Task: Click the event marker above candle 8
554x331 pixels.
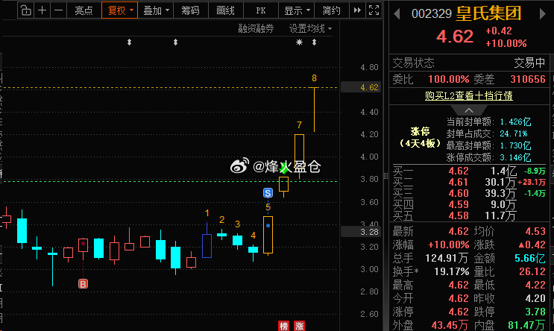Action: point(314,42)
